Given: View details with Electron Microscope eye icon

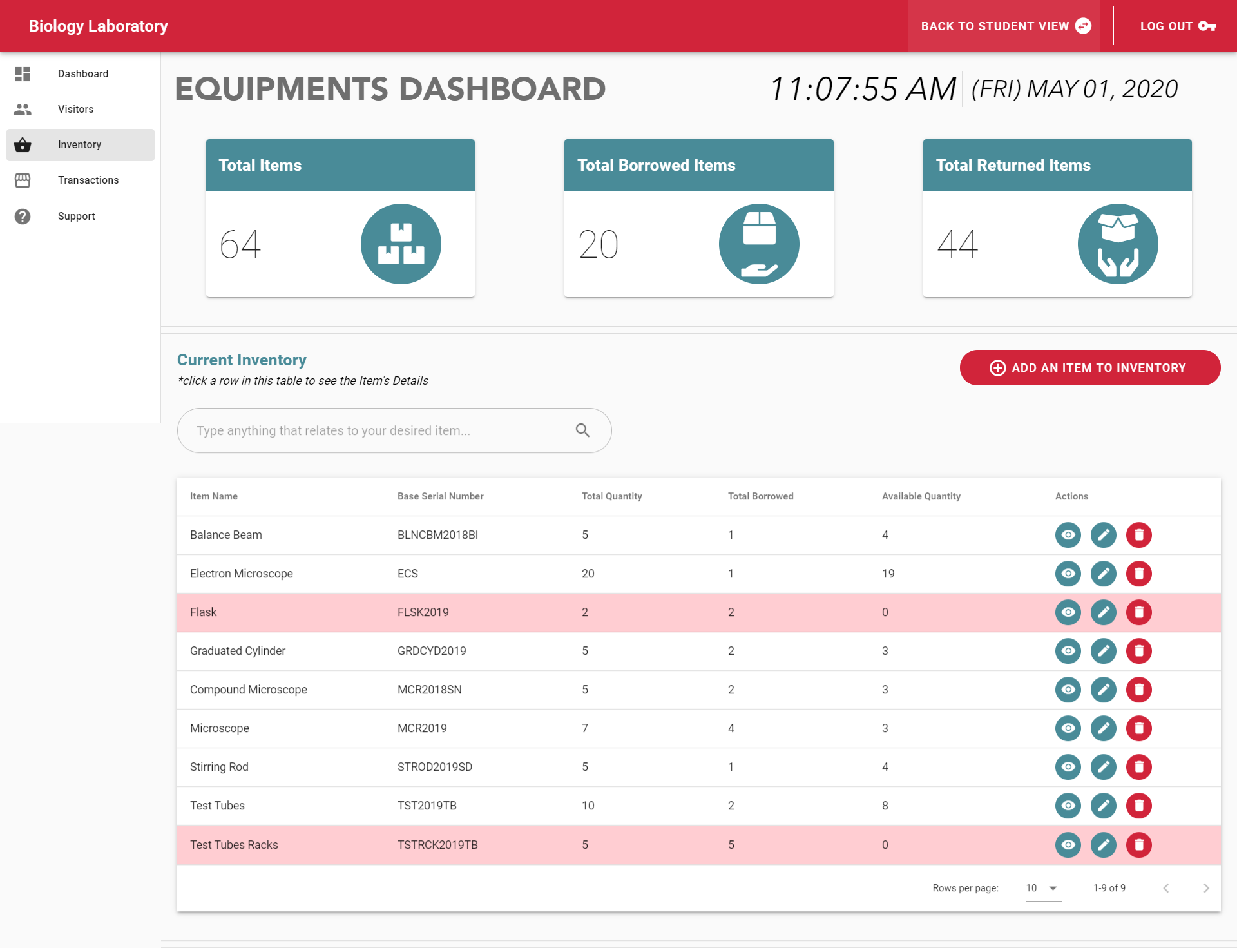Looking at the screenshot, I should [1068, 574].
